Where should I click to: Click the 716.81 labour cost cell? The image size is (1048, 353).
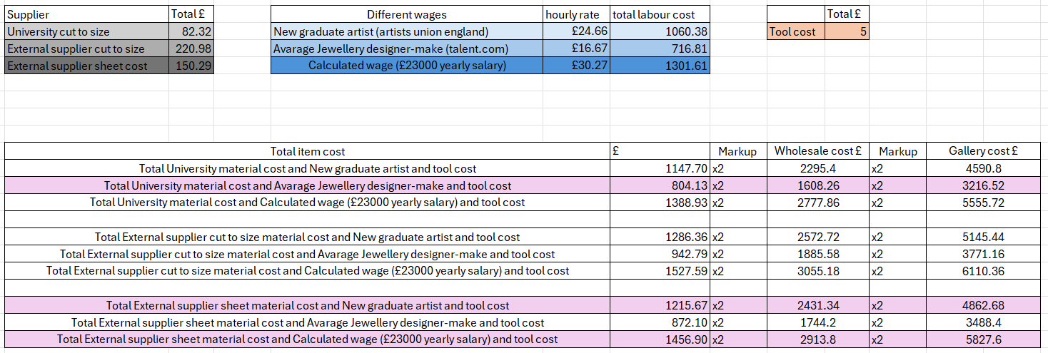[660, 48]
